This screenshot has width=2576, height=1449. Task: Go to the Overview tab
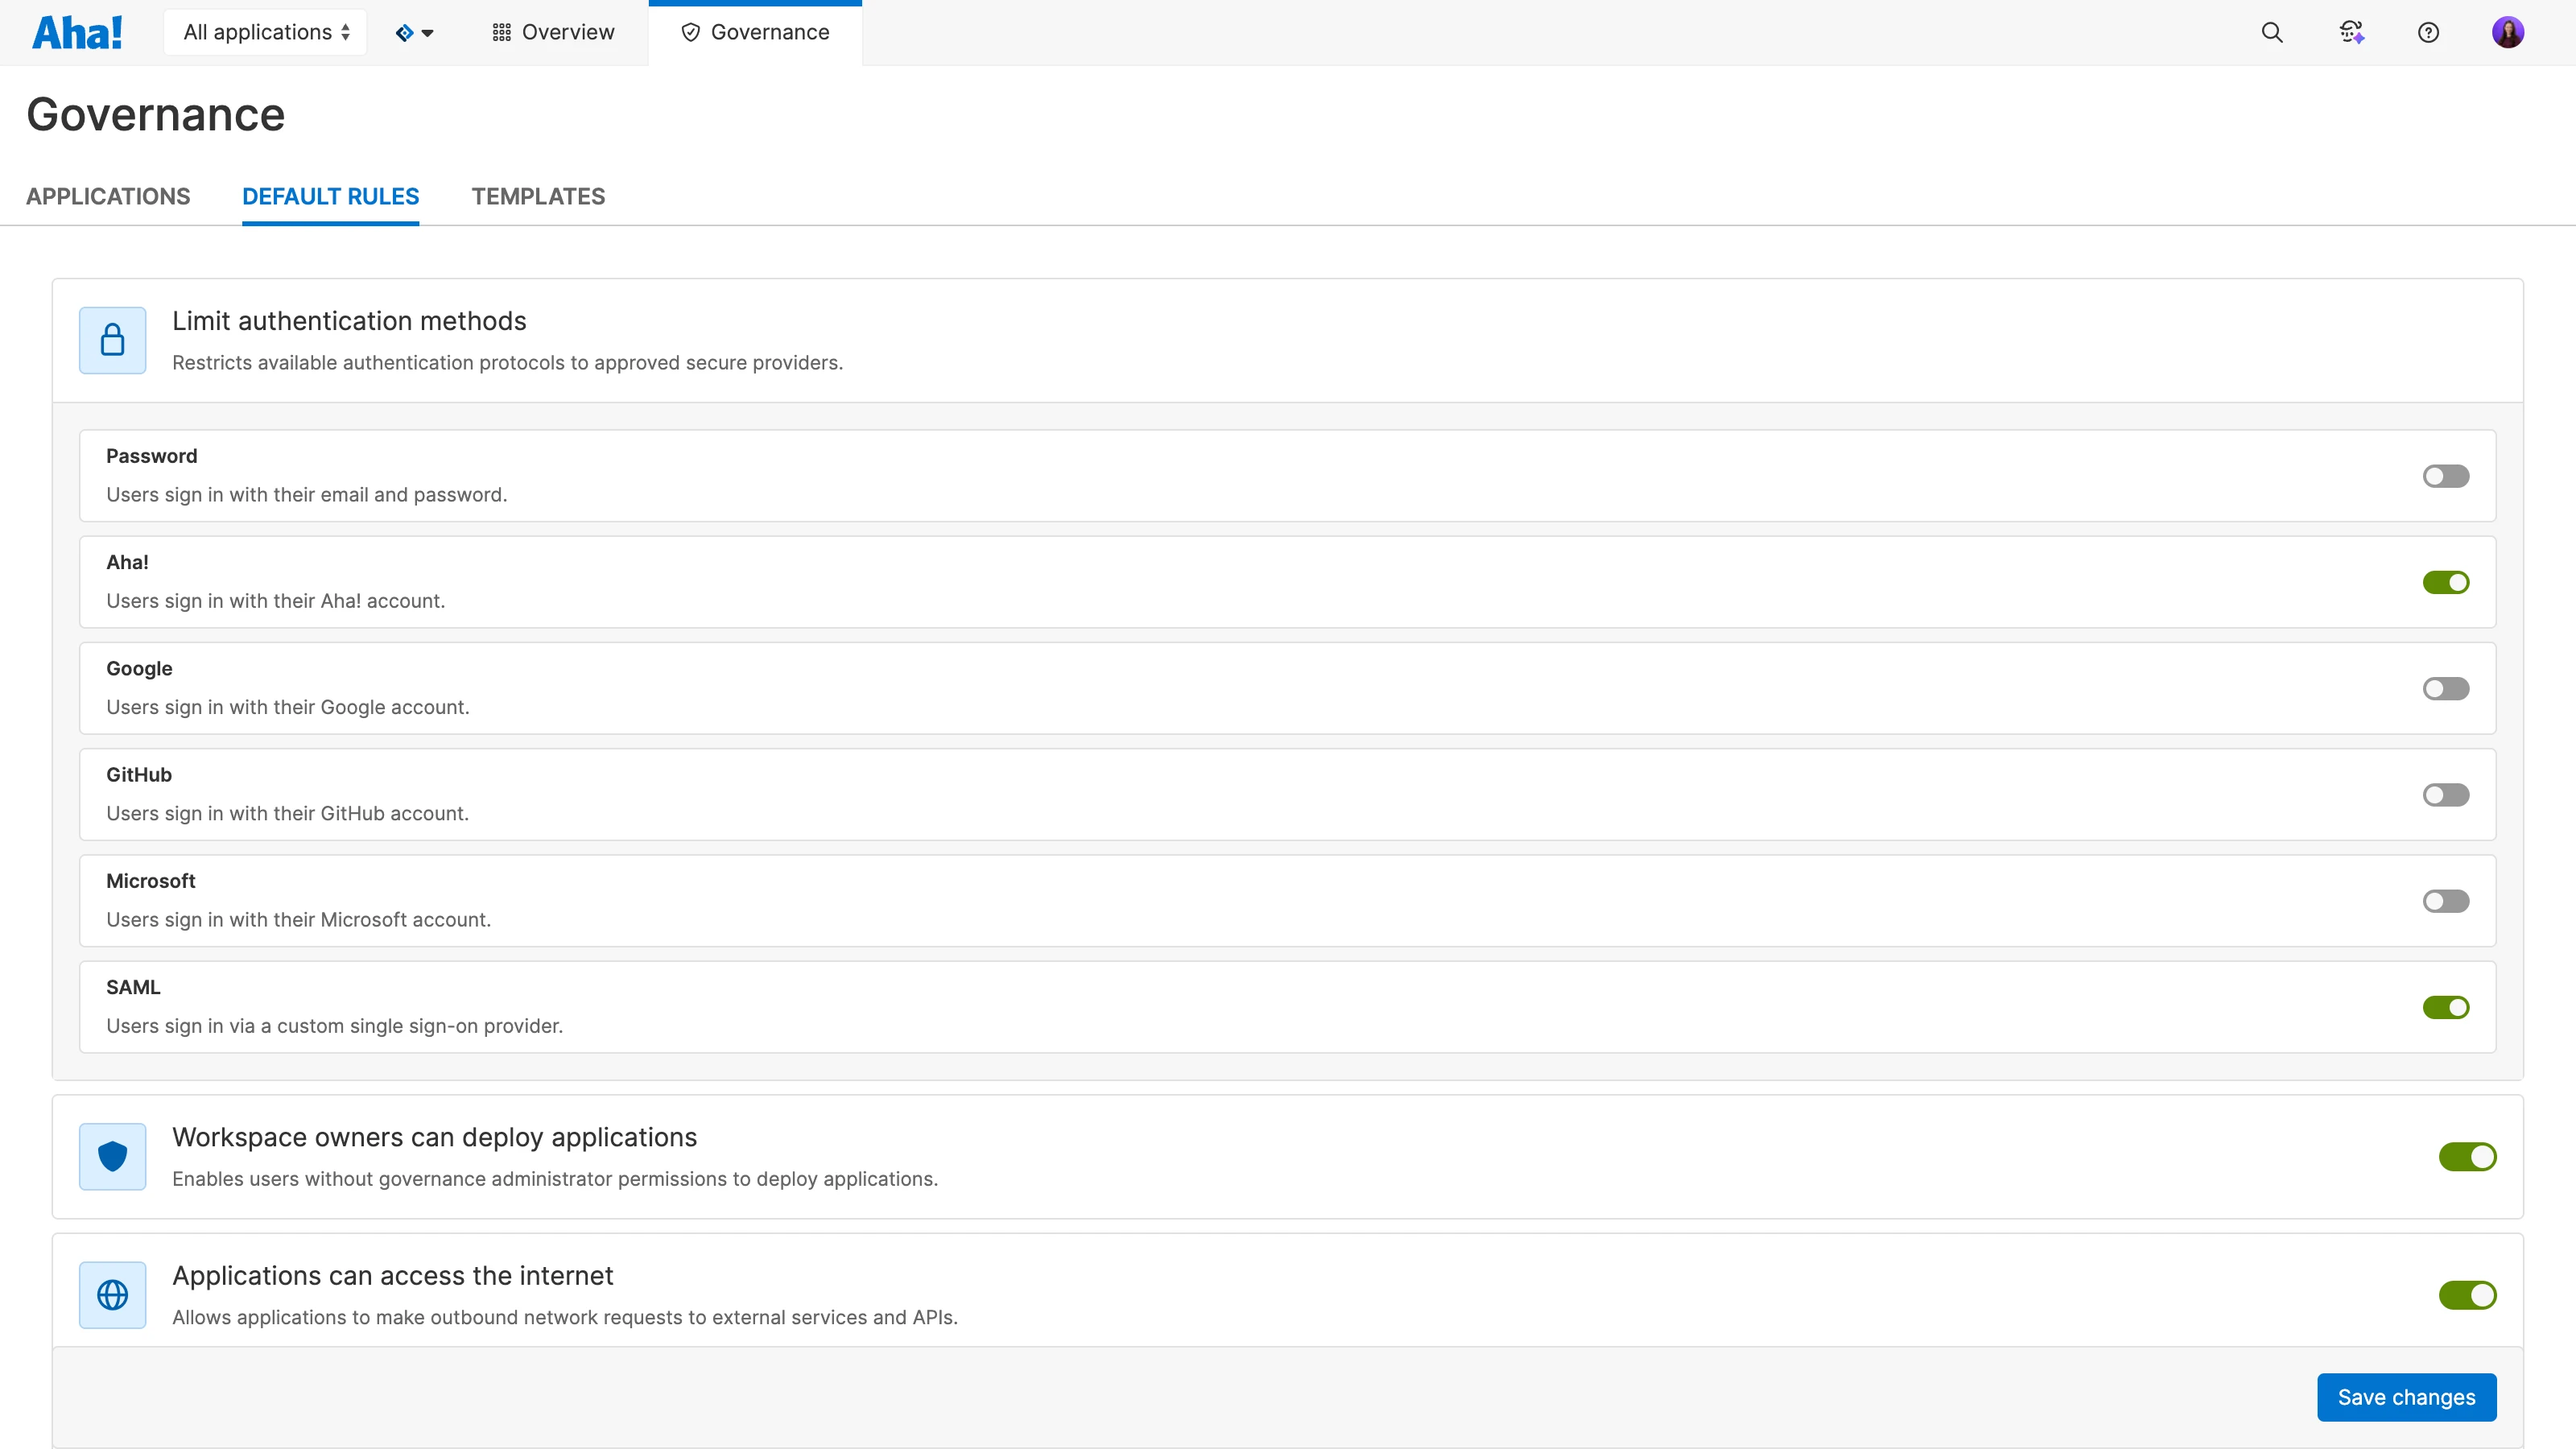tap(553, 32)
